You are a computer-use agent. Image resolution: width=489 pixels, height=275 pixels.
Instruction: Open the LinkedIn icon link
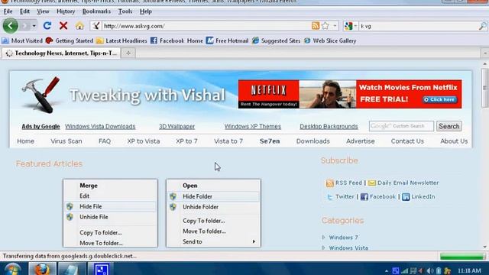pos(406,197)
